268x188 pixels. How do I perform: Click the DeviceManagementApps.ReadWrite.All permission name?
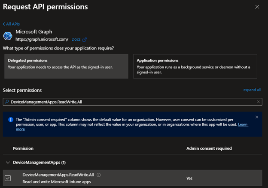pyautogui.click(x=58, y=175)
